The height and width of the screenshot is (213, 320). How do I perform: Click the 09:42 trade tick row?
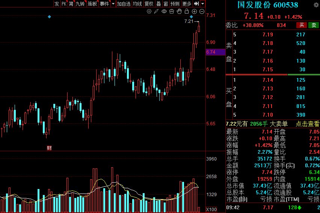(x=273, y=207)
